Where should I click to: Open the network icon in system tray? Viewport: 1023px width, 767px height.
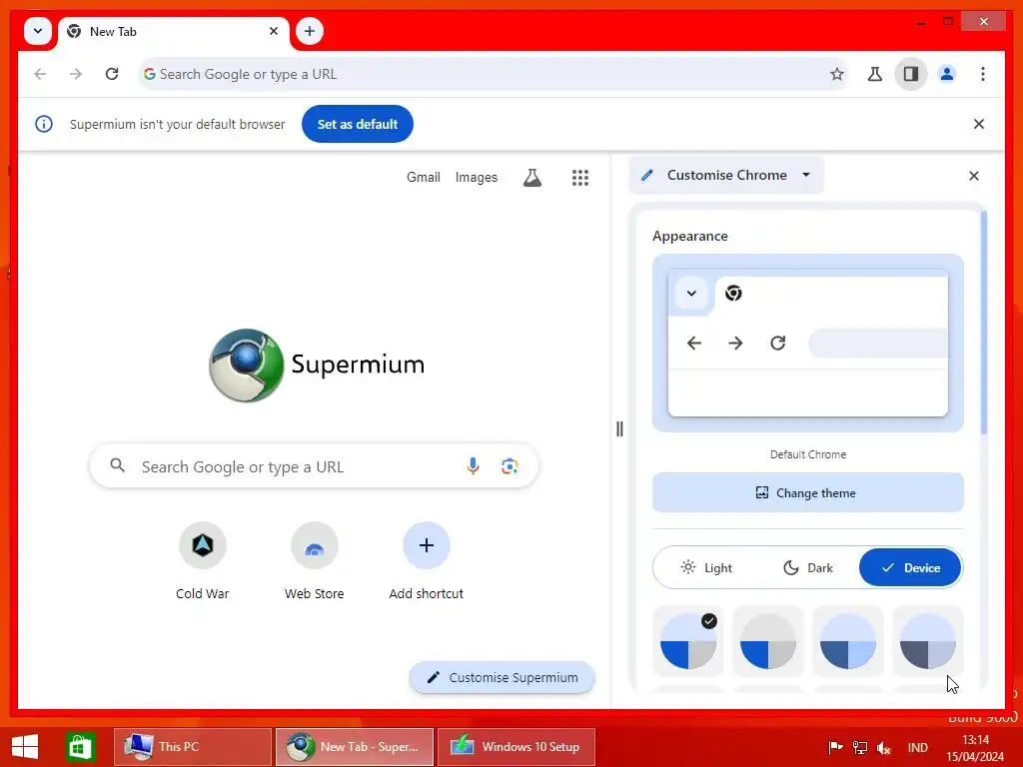tap(860, 747)
